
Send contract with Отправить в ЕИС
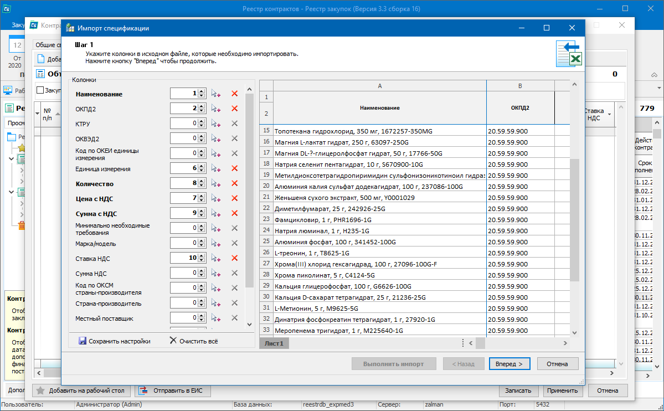click(173, 391)
